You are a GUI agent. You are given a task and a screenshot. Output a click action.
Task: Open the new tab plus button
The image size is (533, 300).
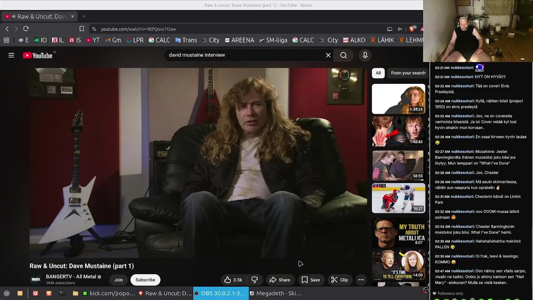[84, 16]
